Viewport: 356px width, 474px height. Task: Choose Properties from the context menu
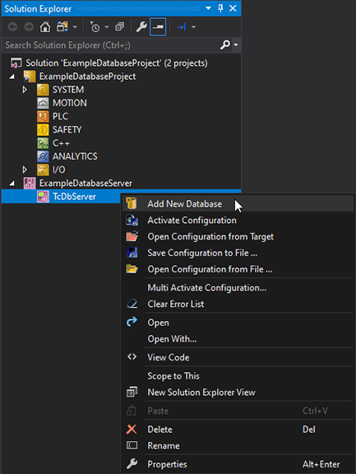click(238, 464)
